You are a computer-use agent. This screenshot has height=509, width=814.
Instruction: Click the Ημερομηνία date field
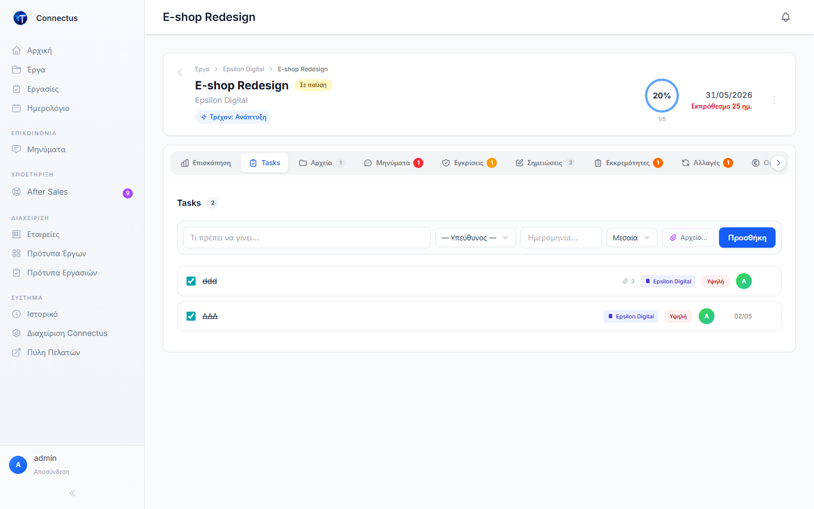click(x=561, y=238)
